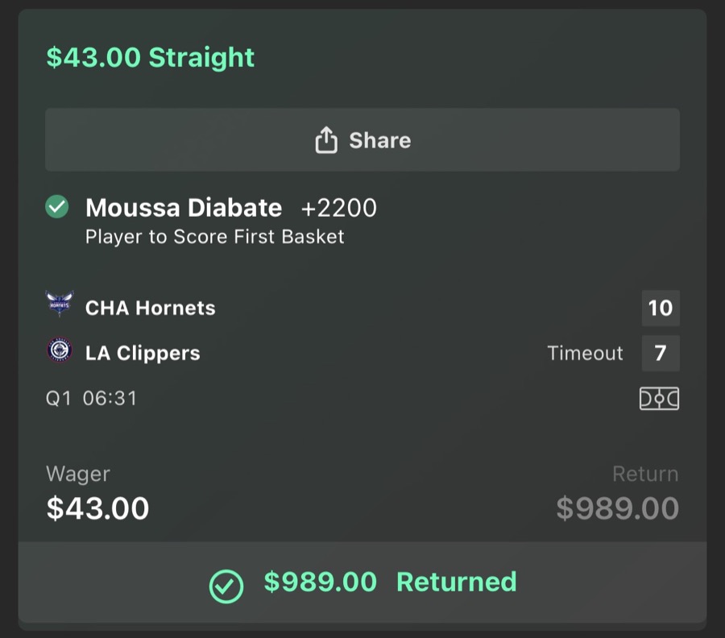Tap the green checkmark beside Moussa Diabate
725x638 pixels.
pos(56,207)
